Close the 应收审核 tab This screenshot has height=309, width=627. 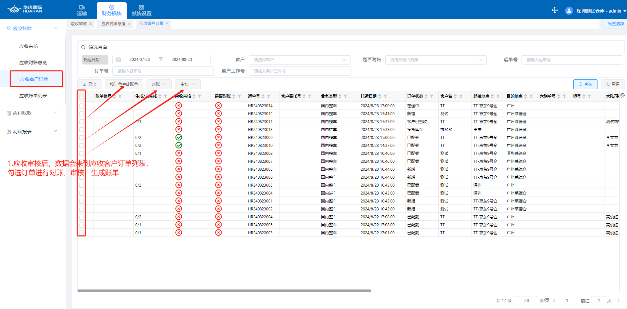click(91, 24)
